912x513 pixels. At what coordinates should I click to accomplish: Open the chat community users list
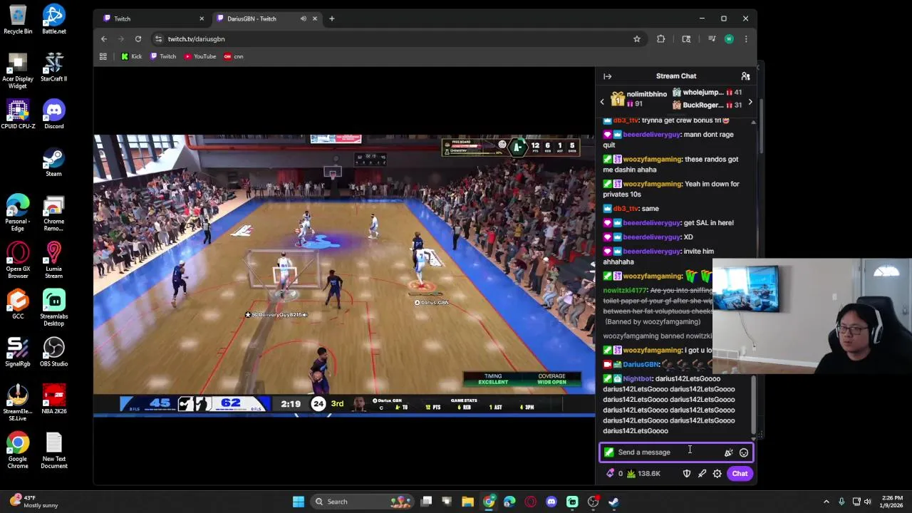point(745,76)
